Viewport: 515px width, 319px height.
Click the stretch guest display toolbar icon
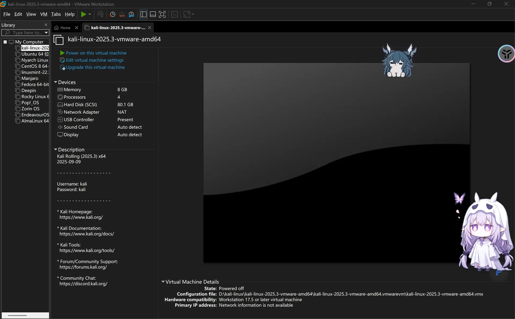tap(187, 14)
